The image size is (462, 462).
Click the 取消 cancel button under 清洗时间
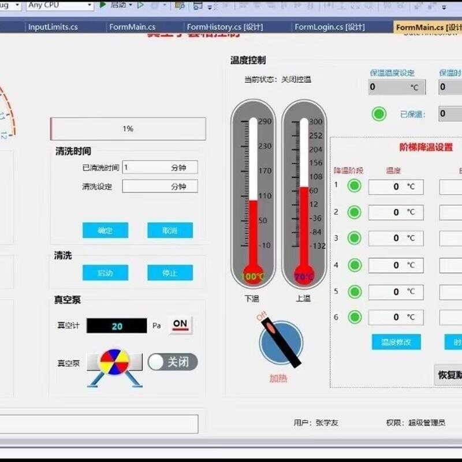[170, 230]
